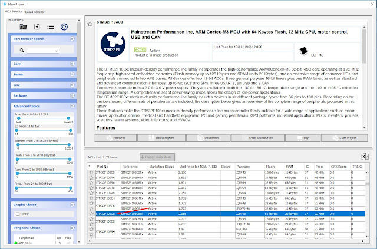Click the MCU list horizontal scroll right arrow

click(x=363, y=241)
